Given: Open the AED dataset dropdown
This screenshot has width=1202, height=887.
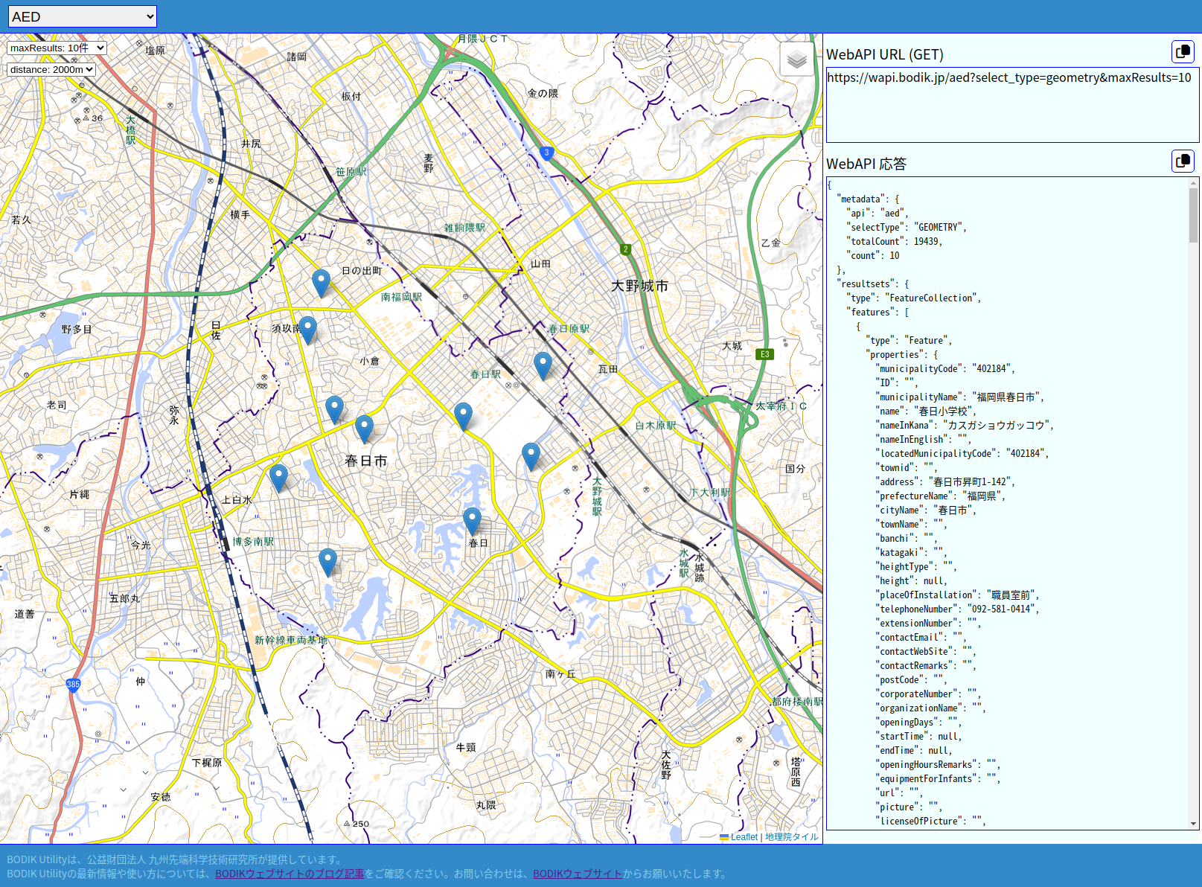Looking at the screenshot, I should pos(82,16).
